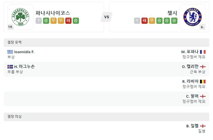Select the Iceland flag beside H. 마그누손
Viewport: 213px width, 140px height.
10,67
